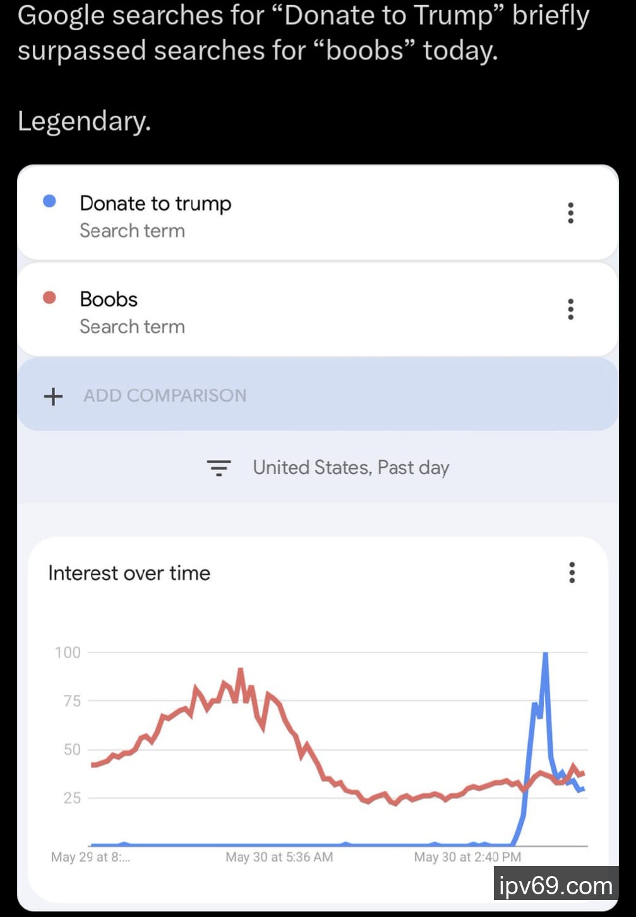Edit the Donate to trump search term

click(x=155, y=204)
